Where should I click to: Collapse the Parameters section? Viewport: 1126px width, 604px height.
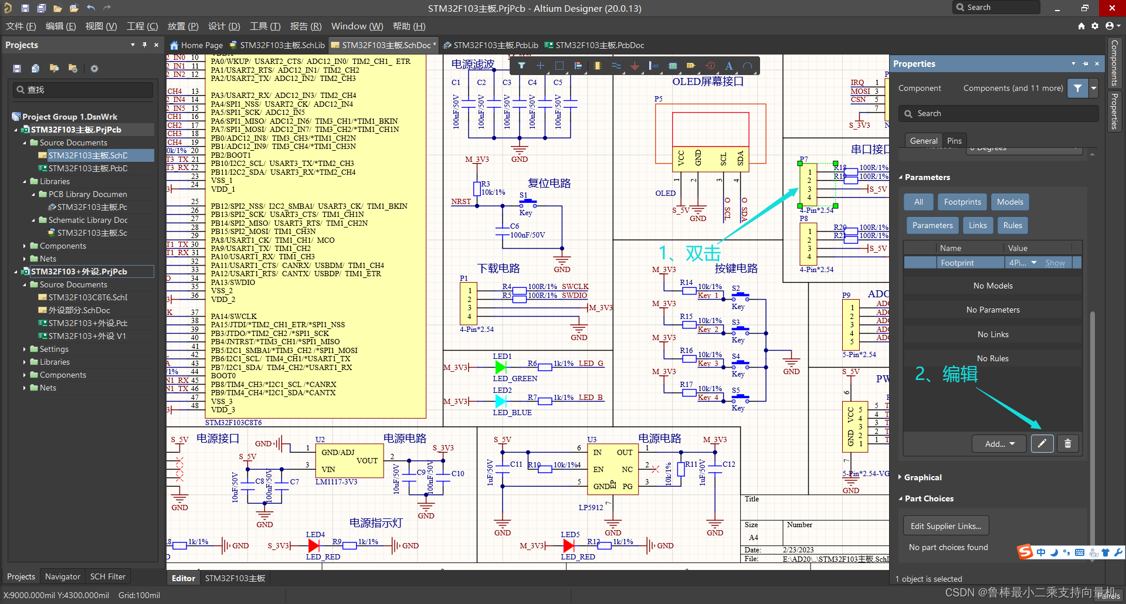901,177
